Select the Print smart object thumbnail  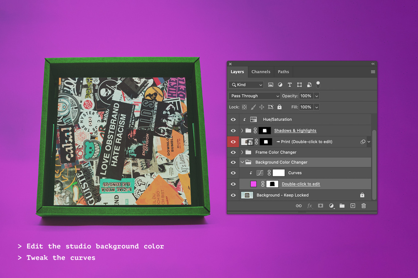point(247,142)
